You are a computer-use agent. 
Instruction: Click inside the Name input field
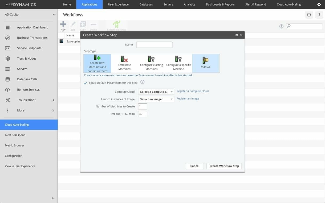[x=154, y=44]
